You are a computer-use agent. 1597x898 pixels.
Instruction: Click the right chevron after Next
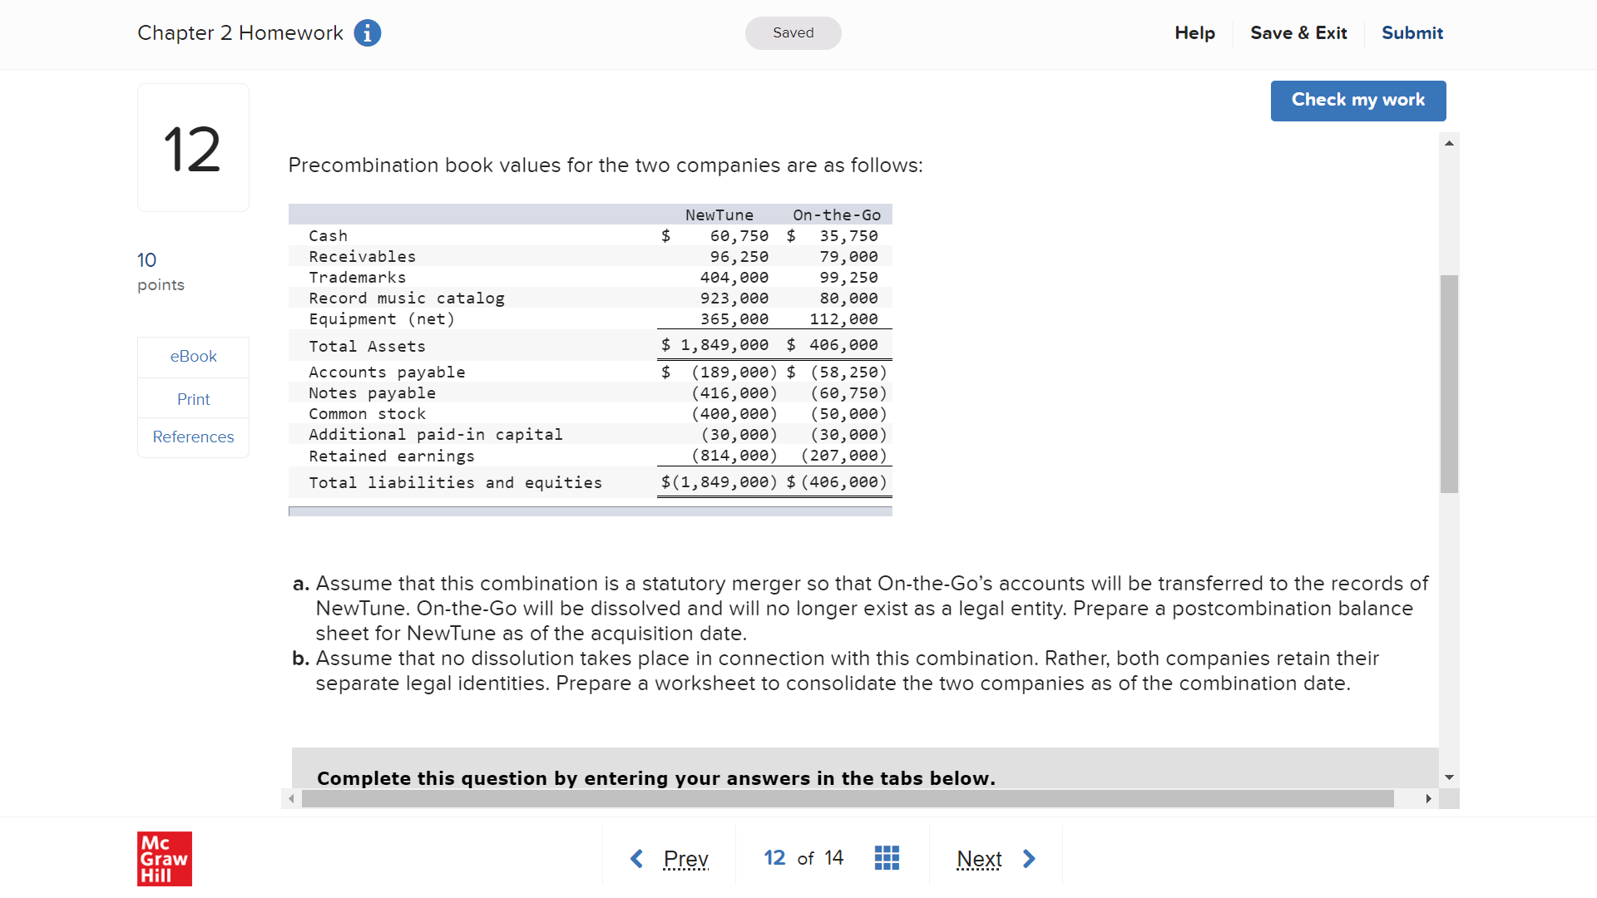tap(1029, 858)
